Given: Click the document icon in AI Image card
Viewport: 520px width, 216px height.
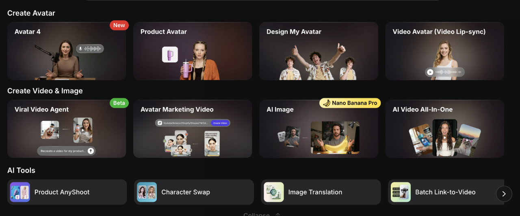Looking at the screenshot, I should [281, 137].
